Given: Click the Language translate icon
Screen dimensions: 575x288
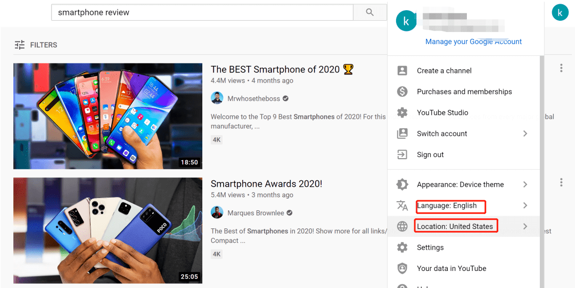Looking at the screenshot, I should pyautogui.click(x=402, y=205).
